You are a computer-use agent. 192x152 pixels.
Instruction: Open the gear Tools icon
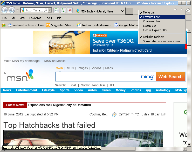pyautogui.click(x=188, y=10)
